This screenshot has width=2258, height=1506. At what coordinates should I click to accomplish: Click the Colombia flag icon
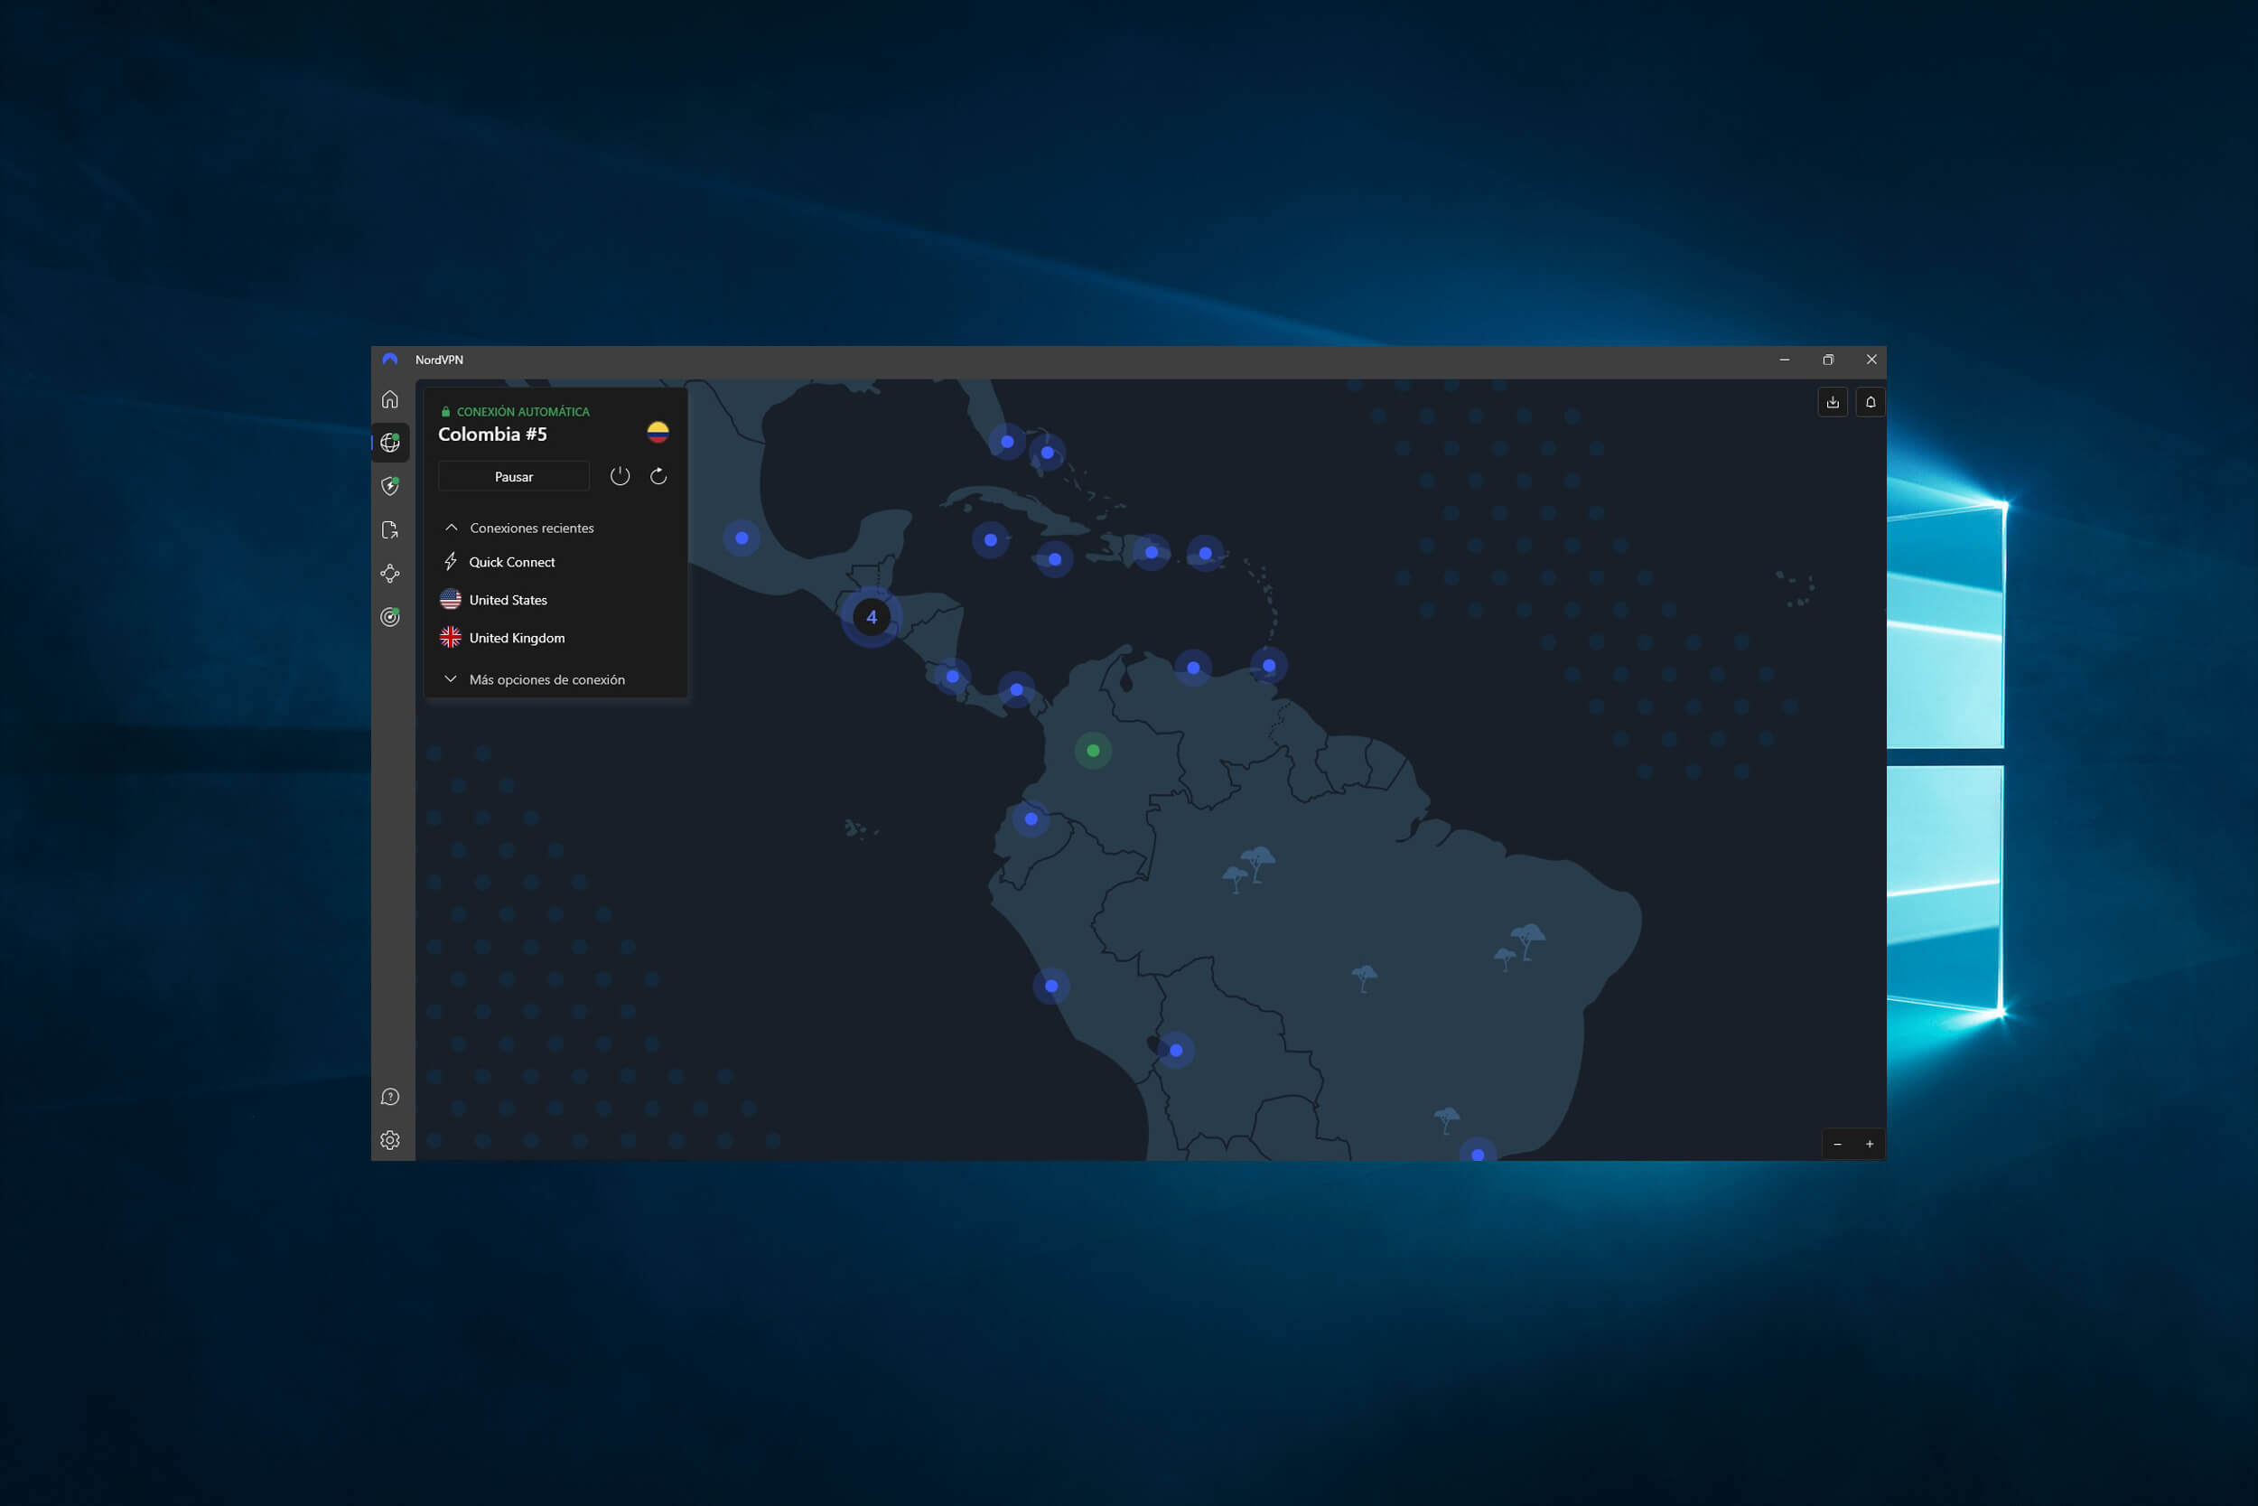658,432
